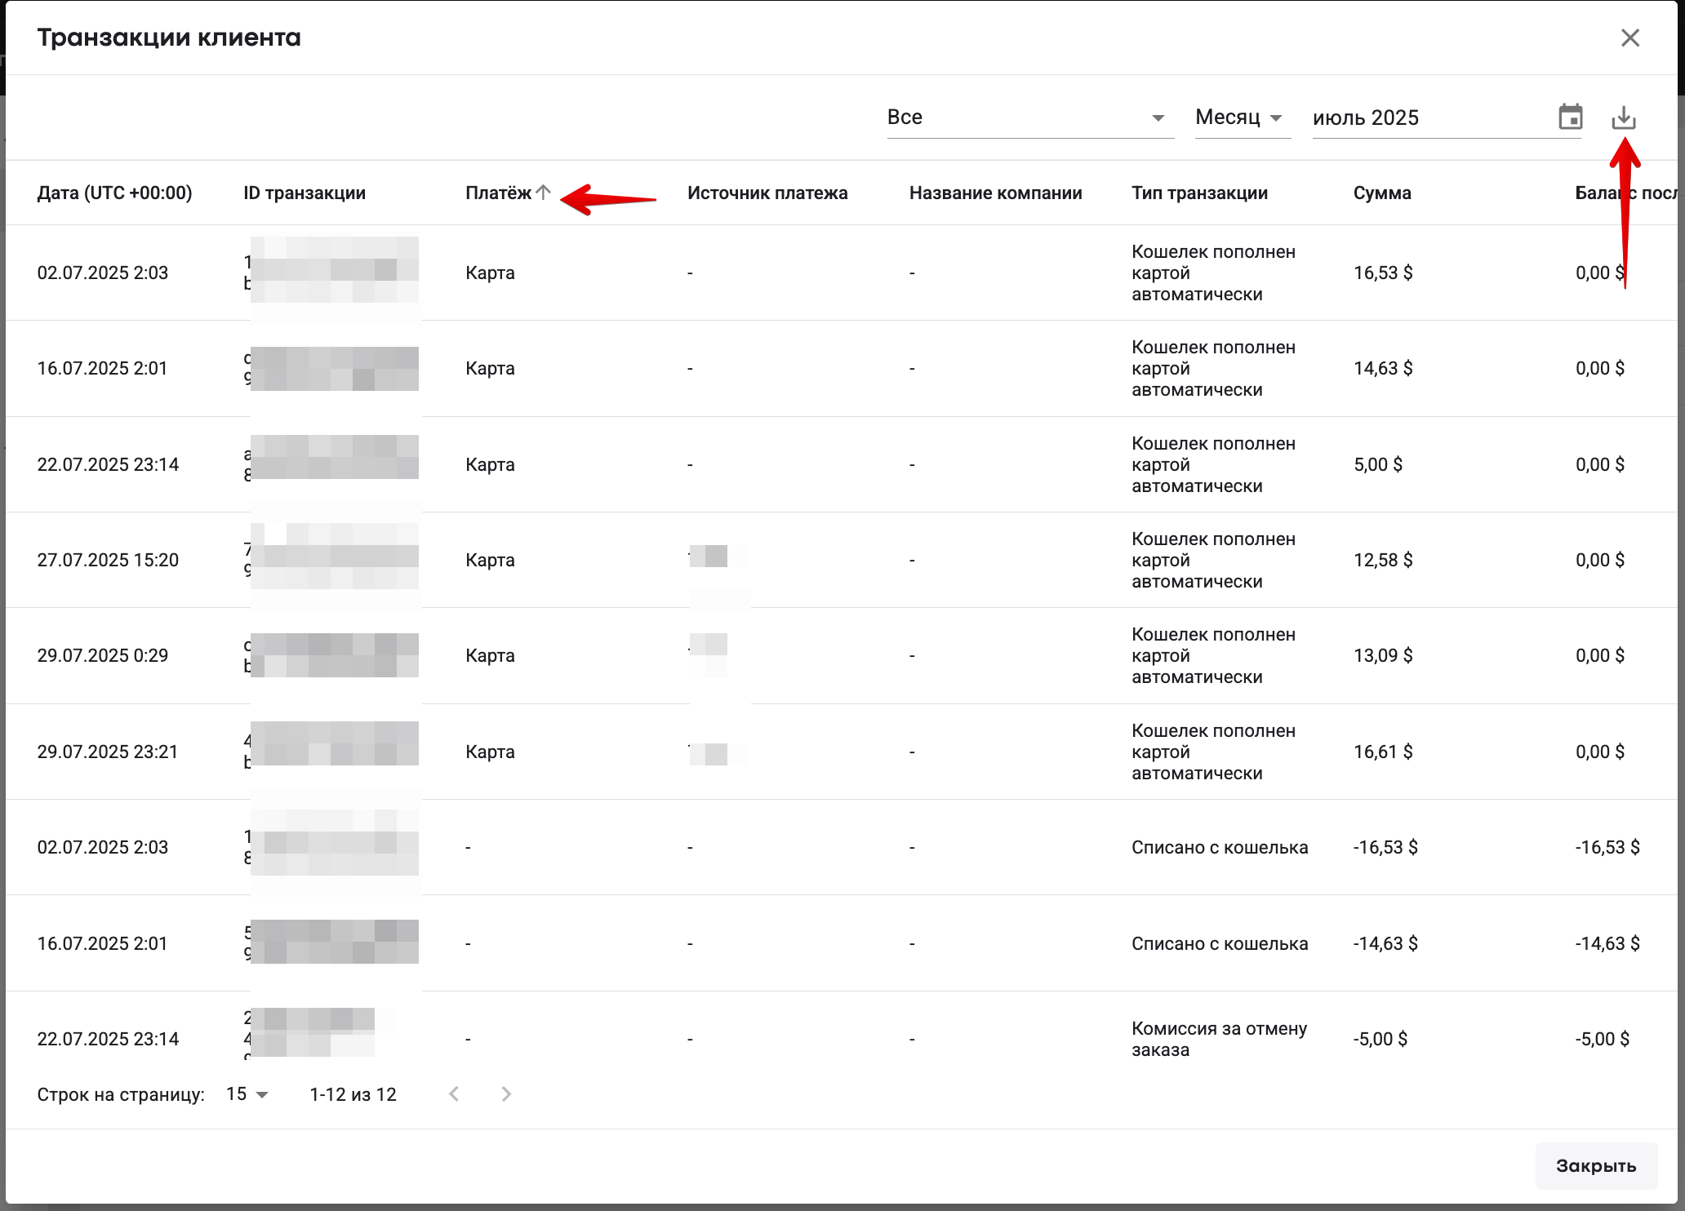Image resolution: width=1685 pixels, height=1211 pixels.
Task: Go to next page arrow
Action: [x=506, y=1093]
